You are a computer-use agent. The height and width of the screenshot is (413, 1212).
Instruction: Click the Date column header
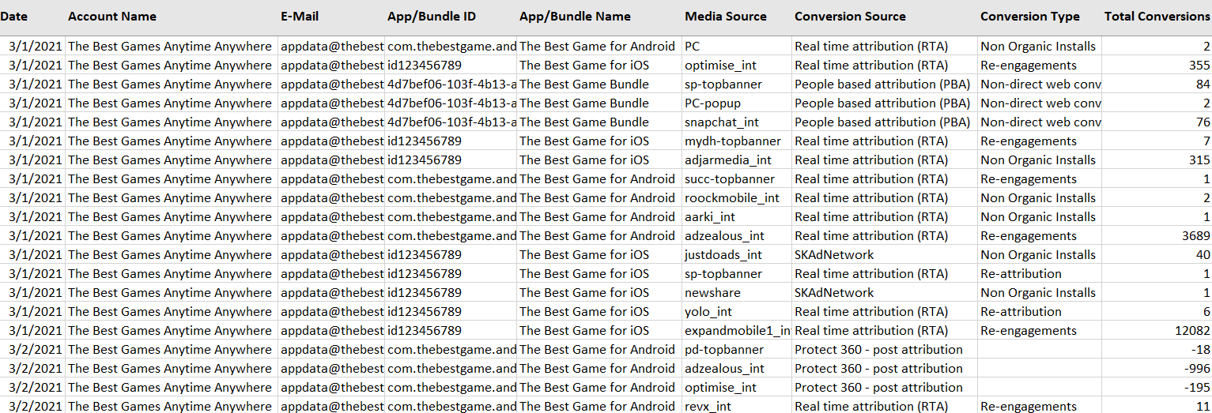(x=14, y=17)
